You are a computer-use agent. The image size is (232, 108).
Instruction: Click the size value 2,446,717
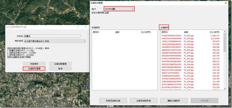(x=215, y=36)
